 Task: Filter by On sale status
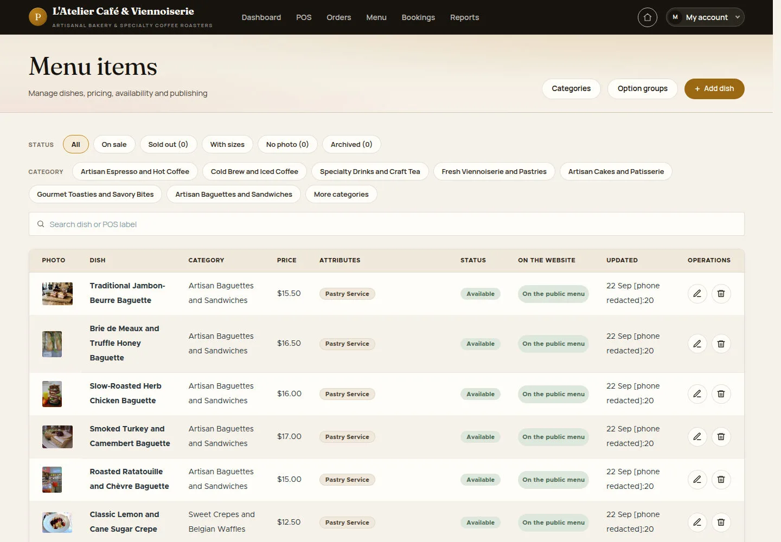coord(114,144)
